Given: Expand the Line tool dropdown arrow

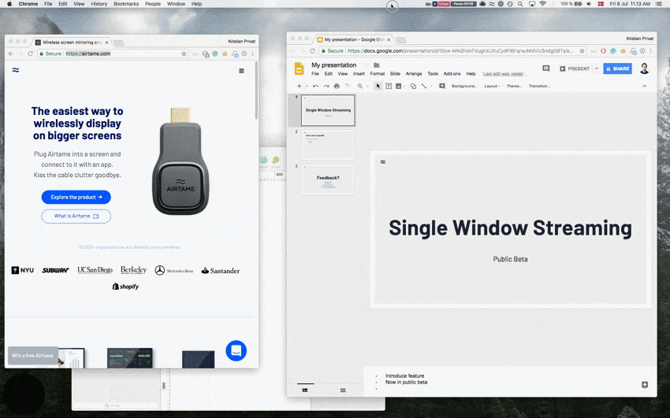Looking at the screenshot, I should coord(431,86).
